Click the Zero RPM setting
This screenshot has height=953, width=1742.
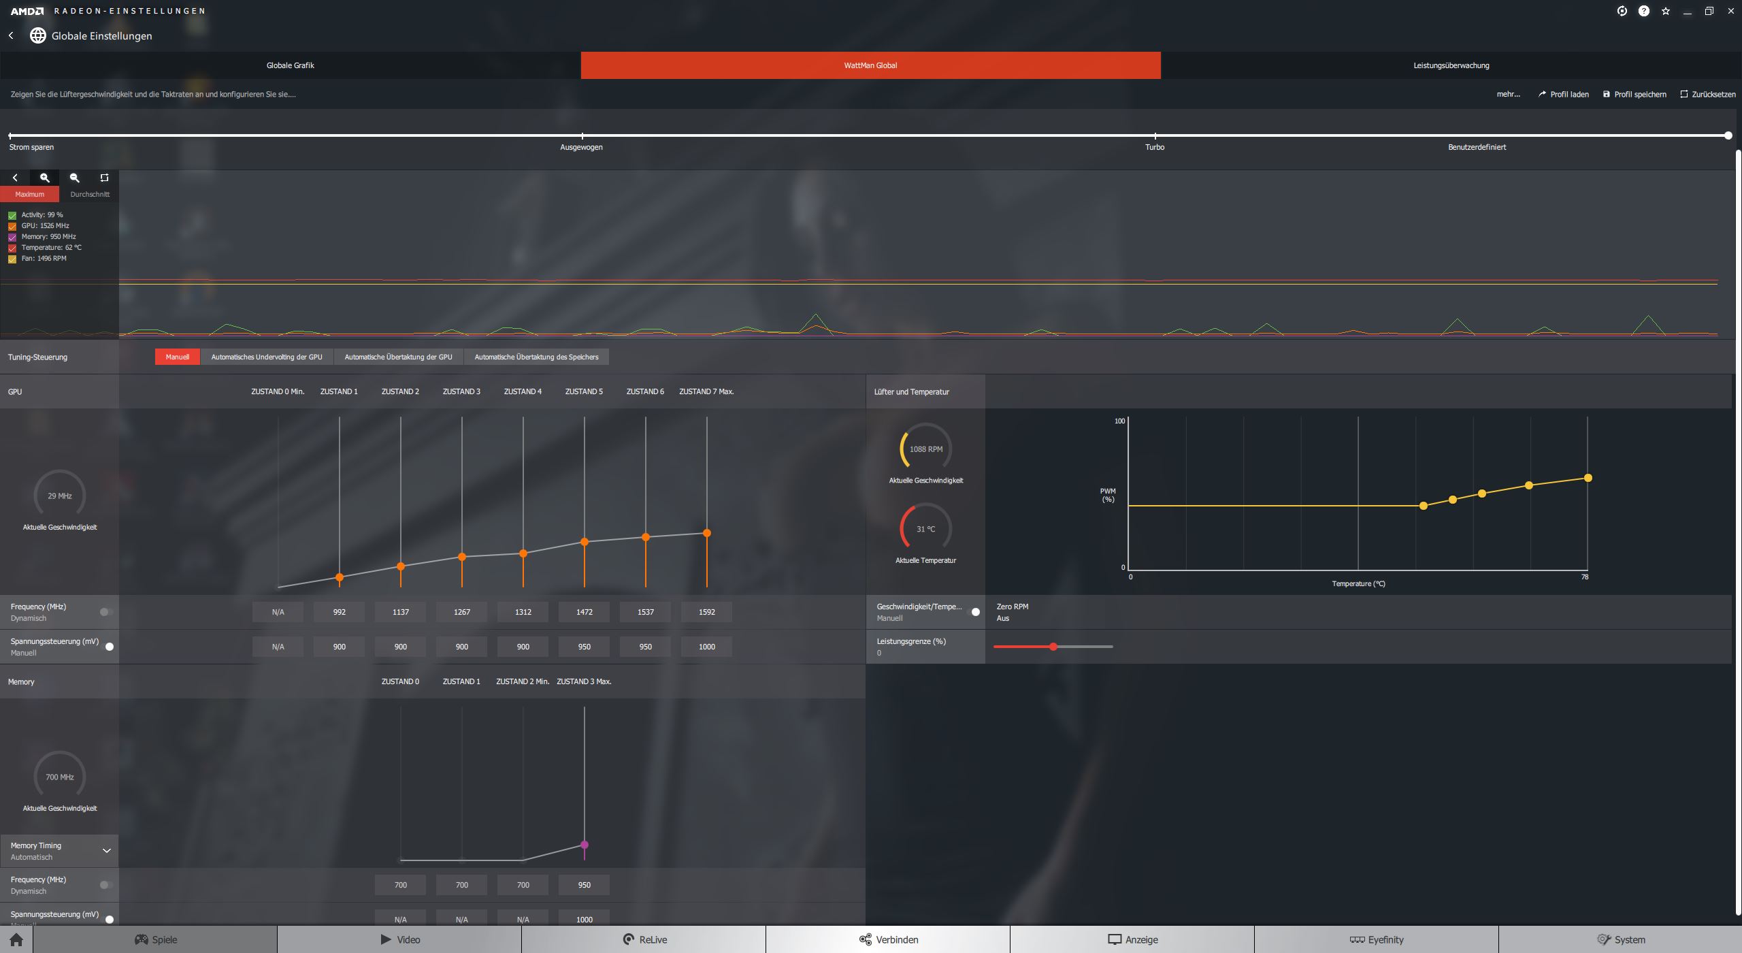(1012, 612)
